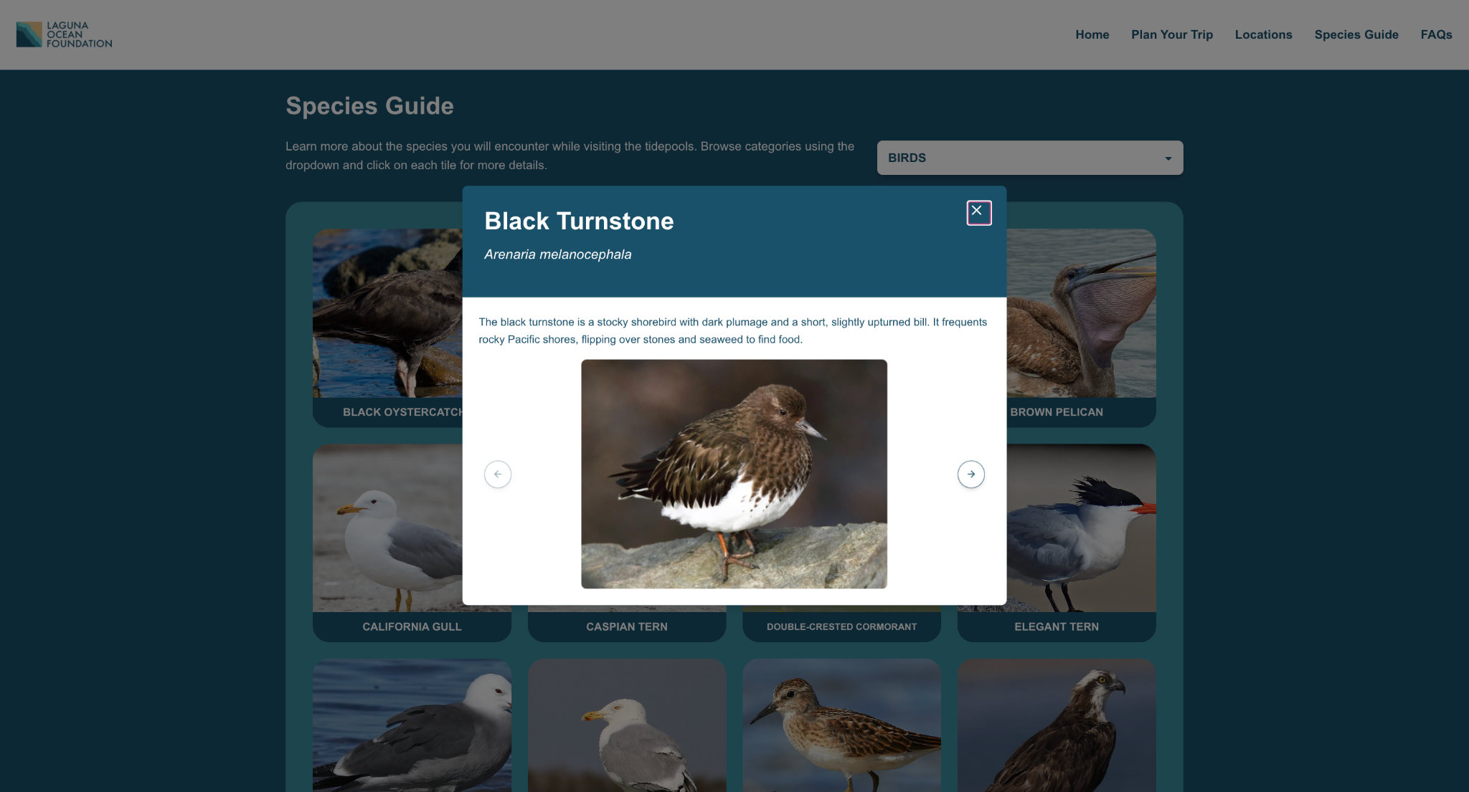Close the Black Turnstone dialog
The height and width of the screenshot is (792, 1469).
click(x=978, y=212)
